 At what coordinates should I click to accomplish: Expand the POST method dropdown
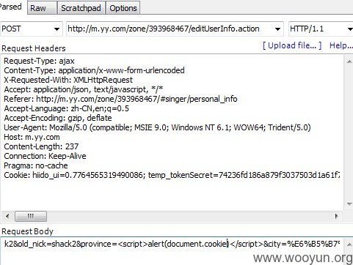(57, 29)
